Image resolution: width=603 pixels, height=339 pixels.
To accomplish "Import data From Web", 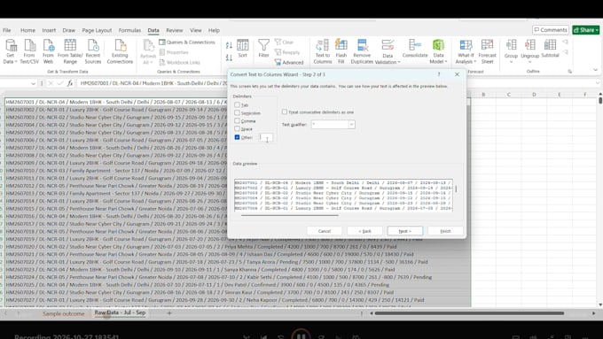I will point(48,51).
